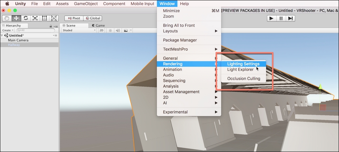
Task: Close the open Window menu
Action: point(167,4)
